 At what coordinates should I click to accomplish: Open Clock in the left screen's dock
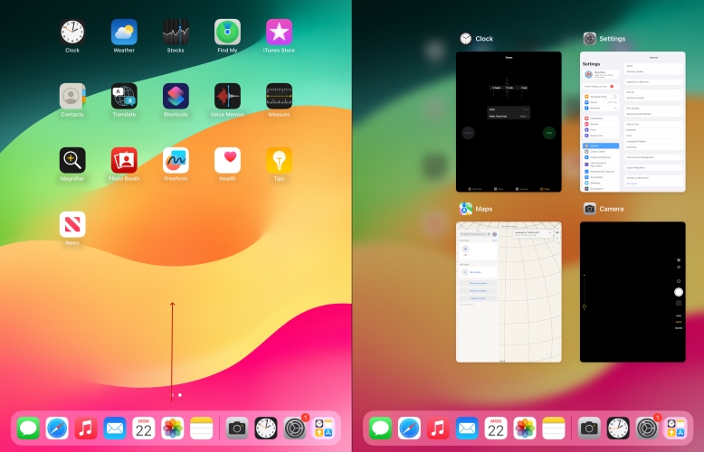pos(266,428)
